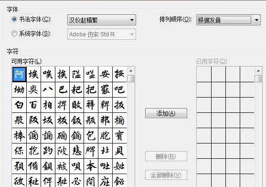Select the character 棒 in available list
Image resolution: width=266 pixels, height=187 pixels.
(19, 135)
